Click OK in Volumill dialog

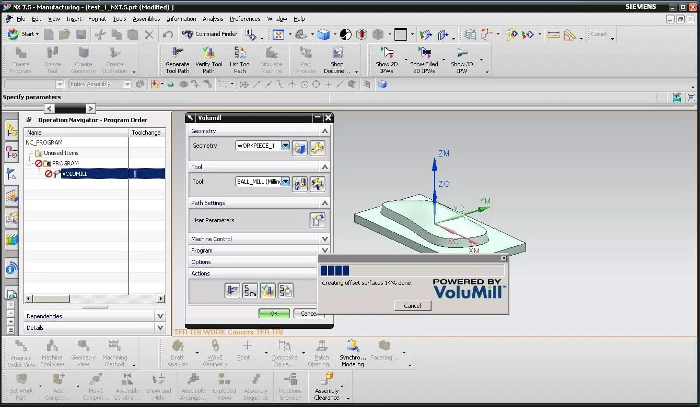(x=274, y=314)
